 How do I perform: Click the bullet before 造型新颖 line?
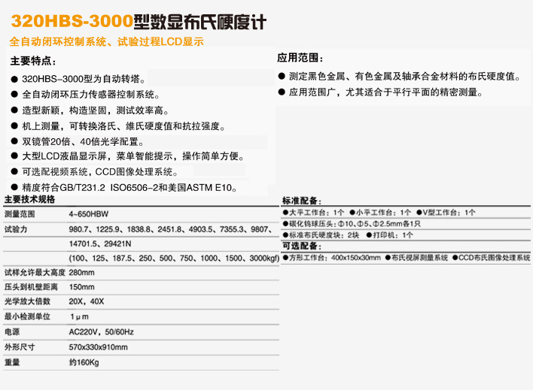tap(14, 110)
